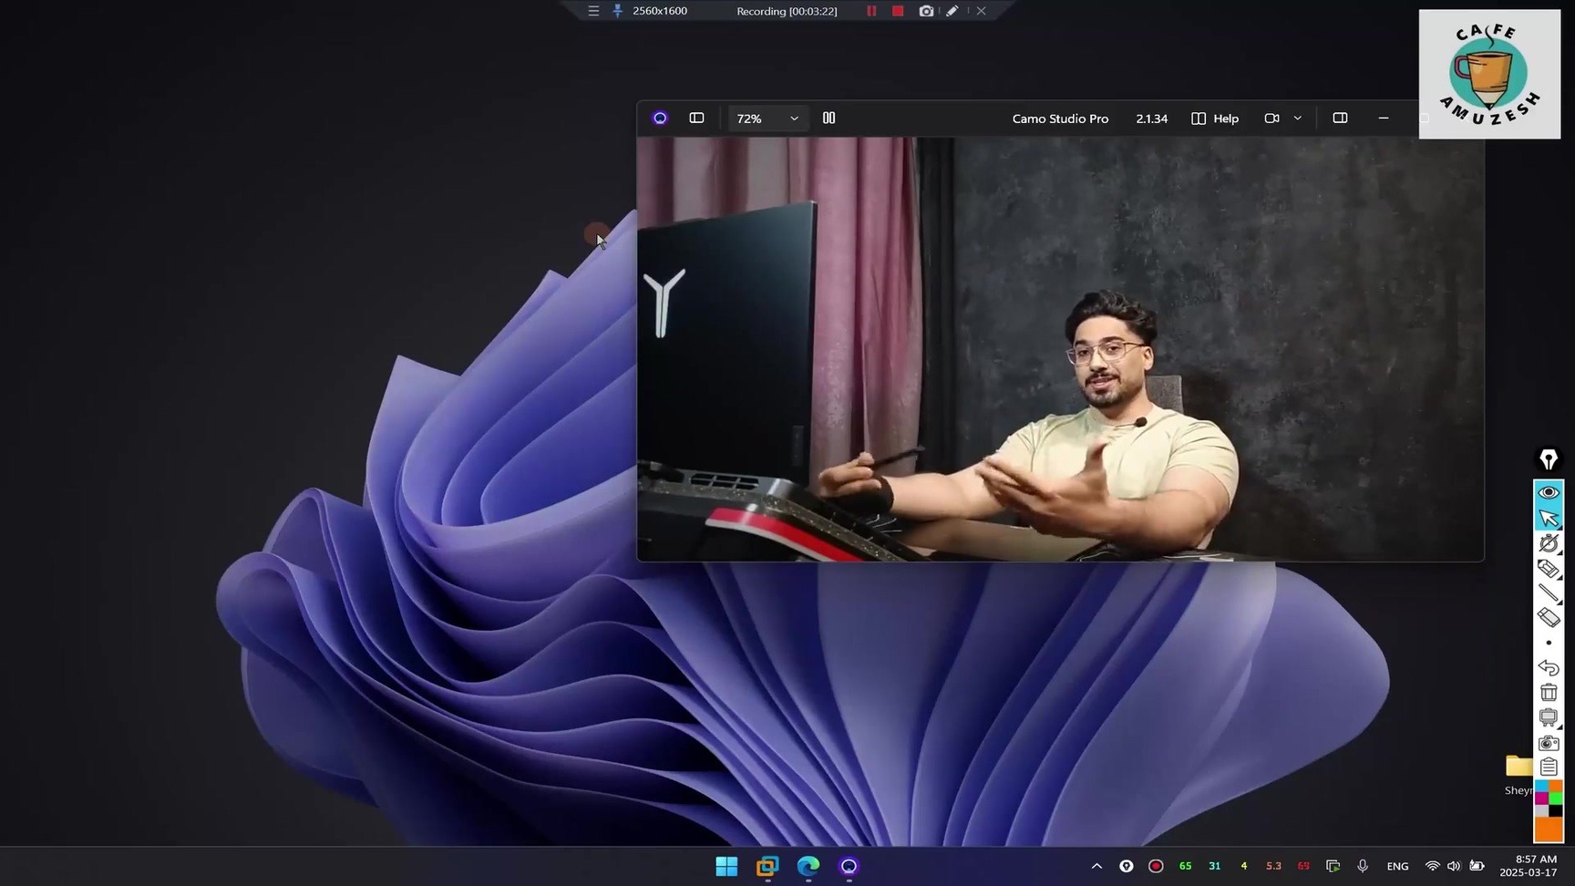Image resolution: width=1575 pixels, height=886 pixels.
Task: Click the 2560x1600 resolution label
Action: [x=660, y=11]
